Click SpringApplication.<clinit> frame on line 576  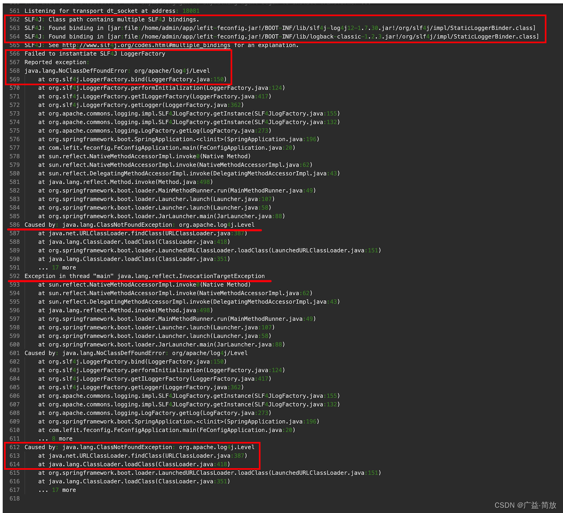(x=179, y=139)
